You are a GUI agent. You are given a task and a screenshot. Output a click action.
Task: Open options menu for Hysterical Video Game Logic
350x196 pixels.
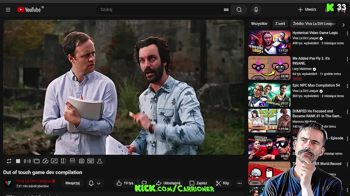(347, 33)
